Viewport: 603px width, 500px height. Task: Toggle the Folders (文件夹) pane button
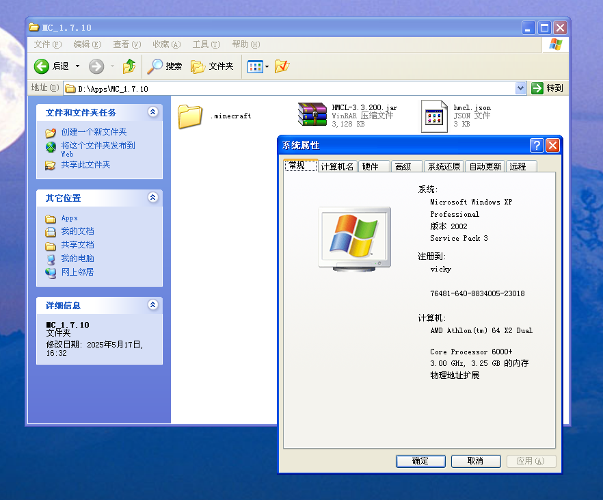(212, 66)
